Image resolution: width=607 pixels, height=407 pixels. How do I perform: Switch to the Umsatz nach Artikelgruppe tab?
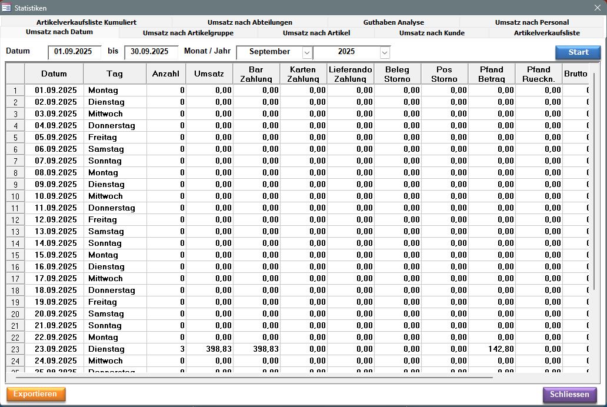pos(188,33)
